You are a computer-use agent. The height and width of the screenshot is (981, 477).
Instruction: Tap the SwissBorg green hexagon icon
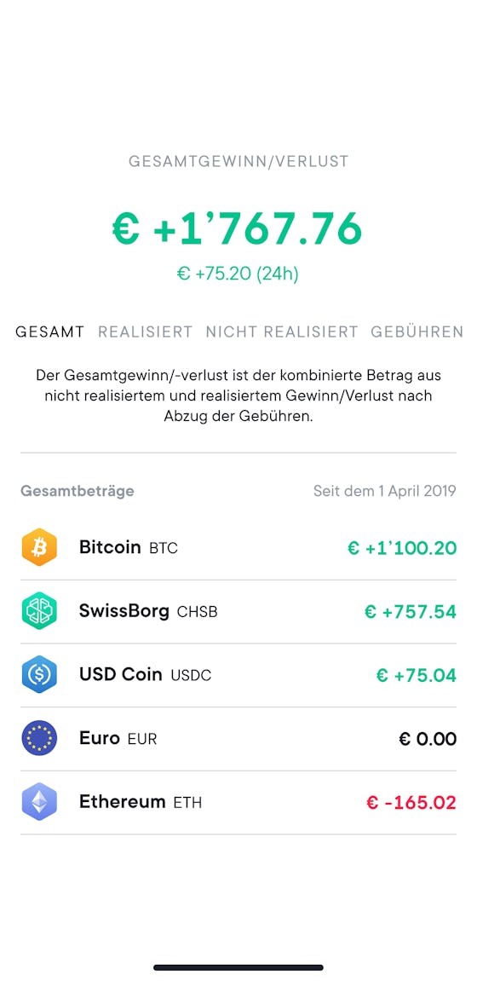[x=39, y=611]
